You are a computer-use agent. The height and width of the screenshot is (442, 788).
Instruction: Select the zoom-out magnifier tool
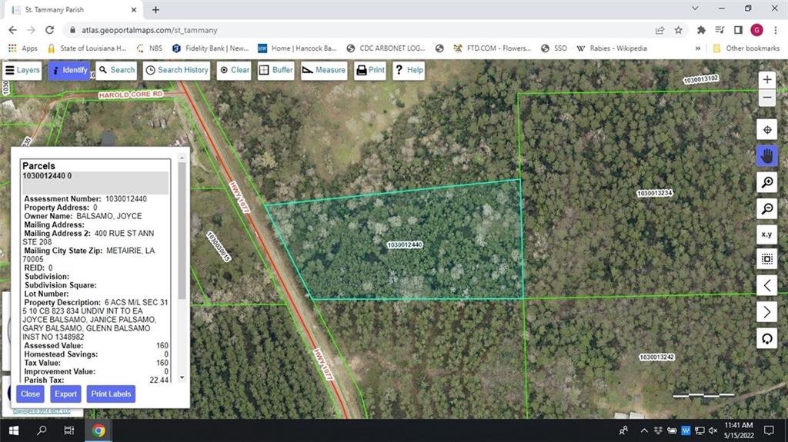[x=767, y=208]
